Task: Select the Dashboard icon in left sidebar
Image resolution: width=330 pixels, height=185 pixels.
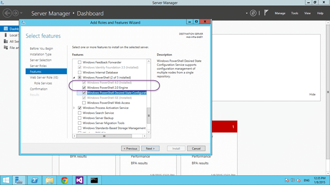Action: [x=6, y=29]
